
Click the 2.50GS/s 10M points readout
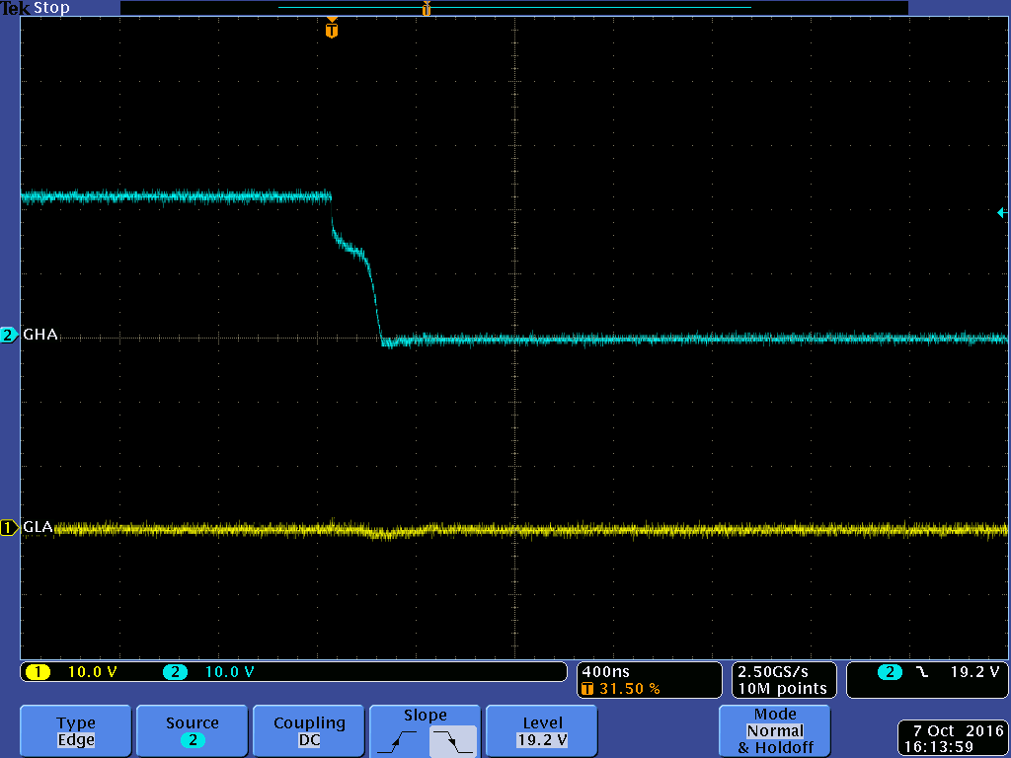pos(783,680)
